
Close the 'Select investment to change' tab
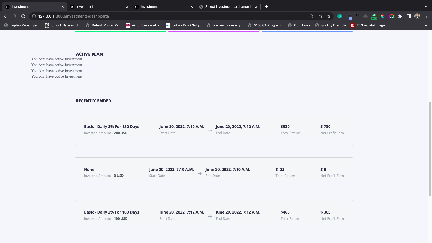click(x=256, y=7)
